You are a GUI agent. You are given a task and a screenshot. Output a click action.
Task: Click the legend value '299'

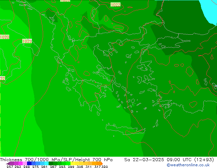(71, 167)
